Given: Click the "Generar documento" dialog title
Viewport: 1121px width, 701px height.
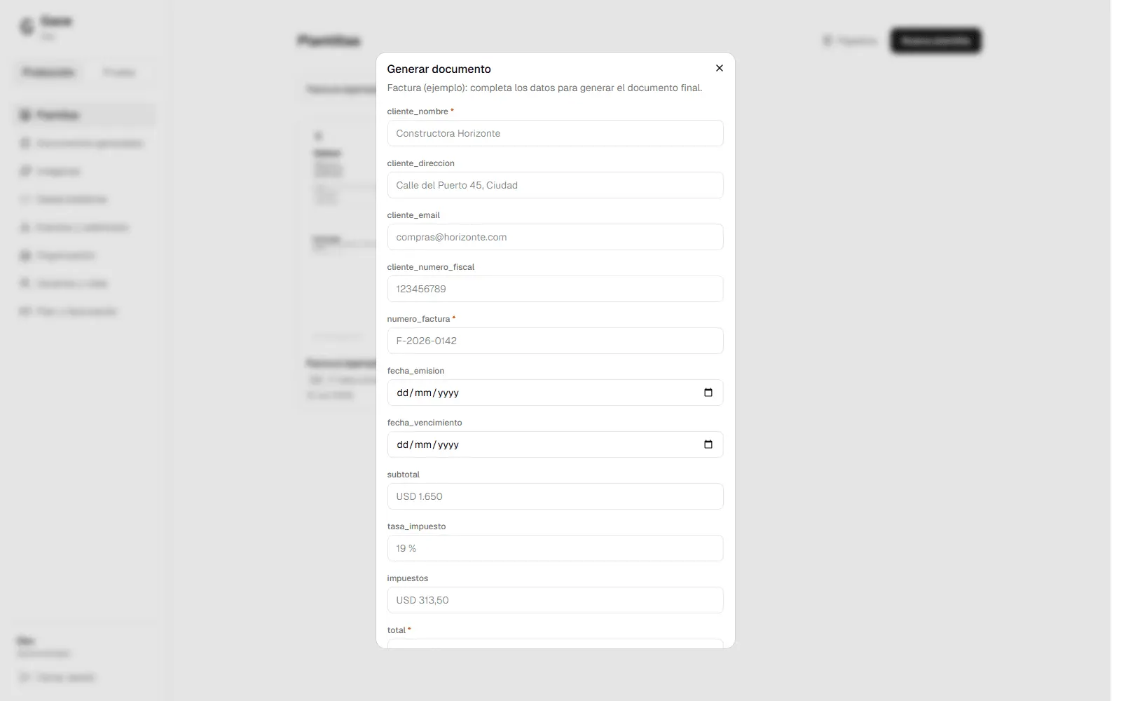Looking at the screenshot, I should point(439,69).
